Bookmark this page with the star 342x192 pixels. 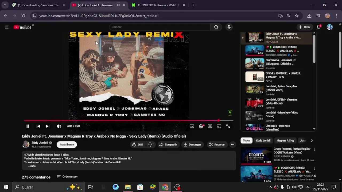point(297,16)
